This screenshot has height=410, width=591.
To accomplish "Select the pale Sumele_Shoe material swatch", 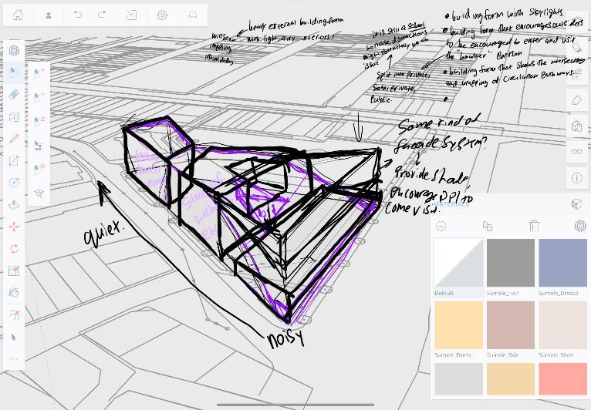I will 562,325.
